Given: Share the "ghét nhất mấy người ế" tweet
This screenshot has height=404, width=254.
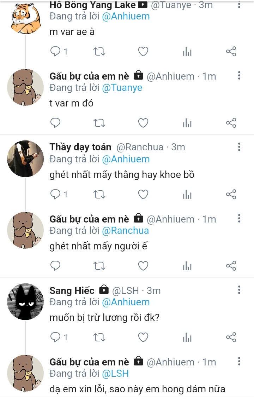Looking at the screenshot, I should pos(231,266).
